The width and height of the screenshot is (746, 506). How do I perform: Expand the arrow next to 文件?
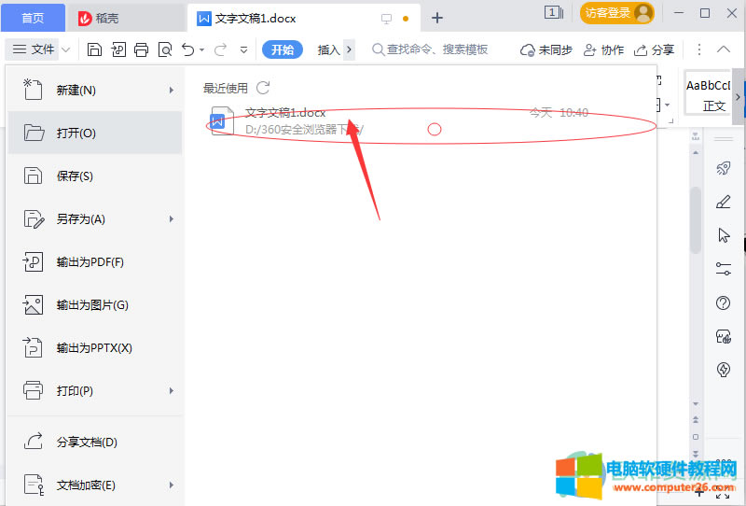pos(66,49)
